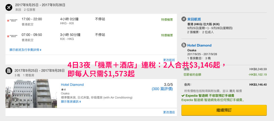Click the HKG - KIX route text
Viewport: 274px width, 121px height.
pos(67,23)
